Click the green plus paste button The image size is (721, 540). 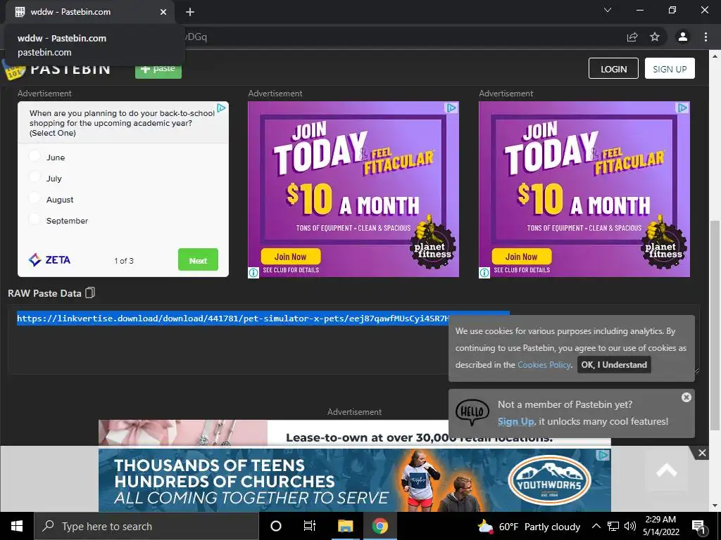tap(158, 70)
